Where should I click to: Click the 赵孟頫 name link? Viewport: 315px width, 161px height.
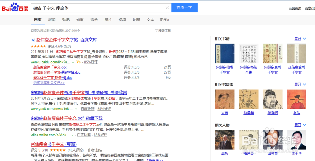(x=249, y=113)
